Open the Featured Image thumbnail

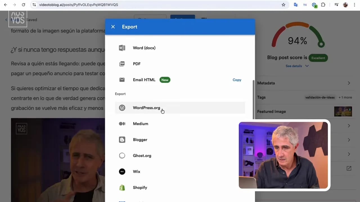pyautogui.click(x=343, y=111)
